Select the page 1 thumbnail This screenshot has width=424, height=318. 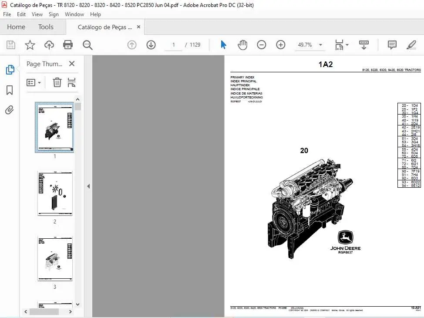[x=54, y=128]
